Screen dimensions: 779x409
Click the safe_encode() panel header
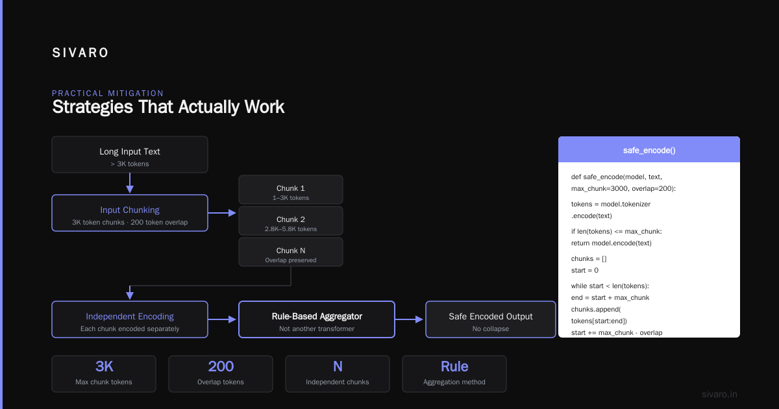pyautogui.click(x=649, y=149)
